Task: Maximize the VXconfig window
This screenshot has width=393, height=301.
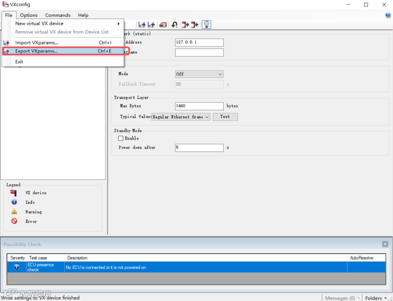Action: [366, 4]
